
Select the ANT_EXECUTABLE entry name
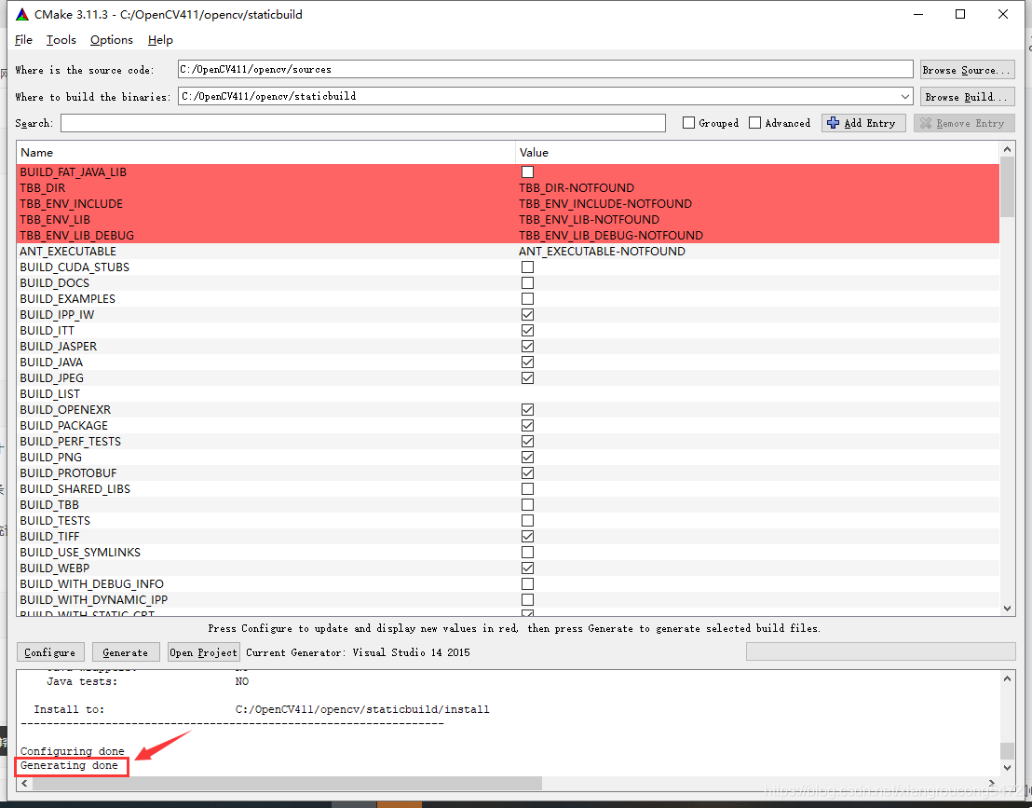[x=68, y=251]
